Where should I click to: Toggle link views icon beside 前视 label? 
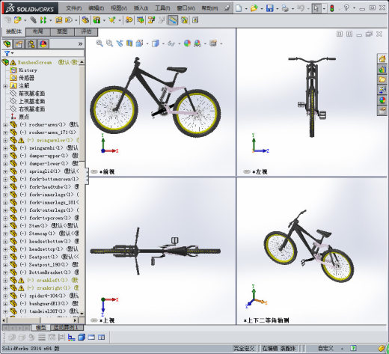coord(94,171)
